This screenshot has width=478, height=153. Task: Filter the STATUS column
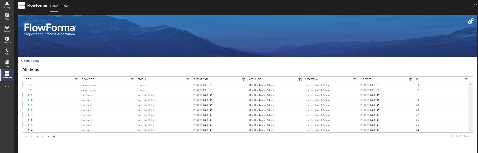[x=188, y=79]
